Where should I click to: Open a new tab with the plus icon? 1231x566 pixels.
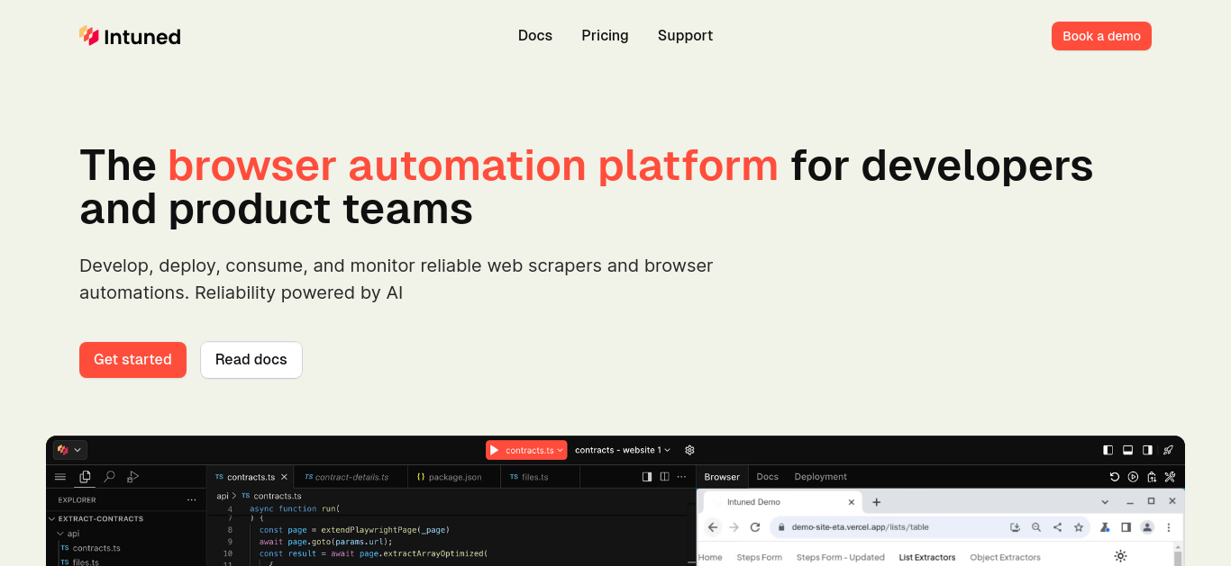[876, 502]
